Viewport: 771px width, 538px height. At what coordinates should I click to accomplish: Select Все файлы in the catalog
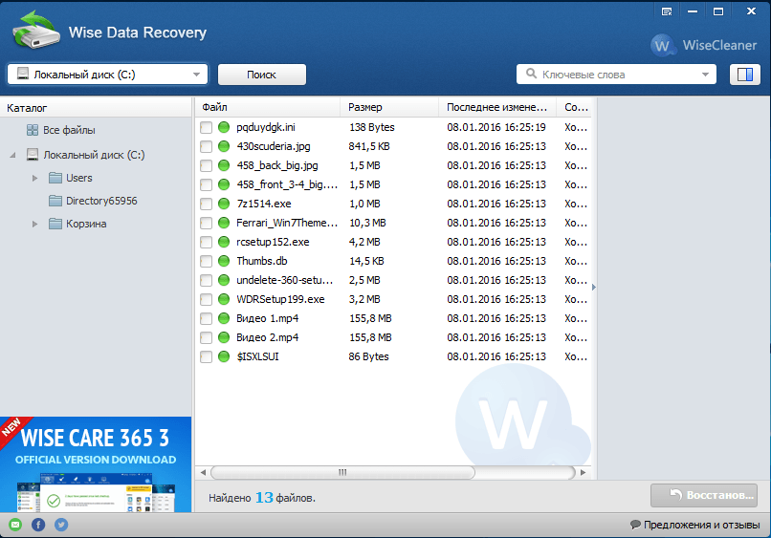[x=68, y=130]
